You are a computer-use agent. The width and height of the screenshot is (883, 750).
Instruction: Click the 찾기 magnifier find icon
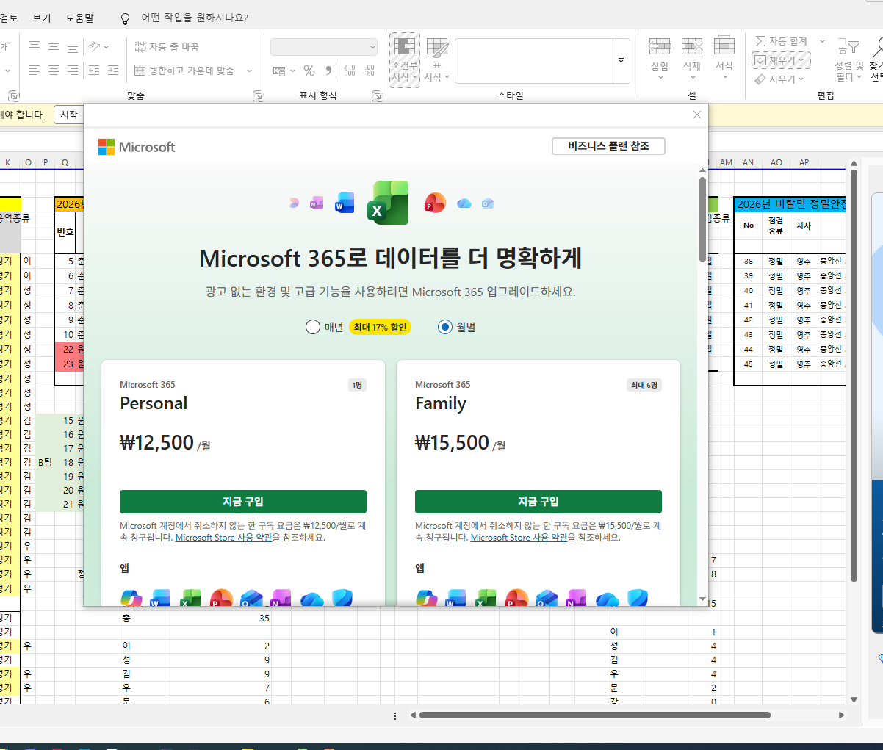877,47
